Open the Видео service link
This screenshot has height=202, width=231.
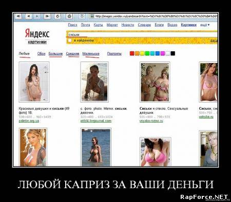click(172, 25)
